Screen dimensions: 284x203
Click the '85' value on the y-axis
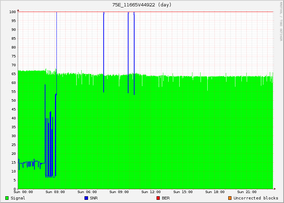click(x=13, y=39)
